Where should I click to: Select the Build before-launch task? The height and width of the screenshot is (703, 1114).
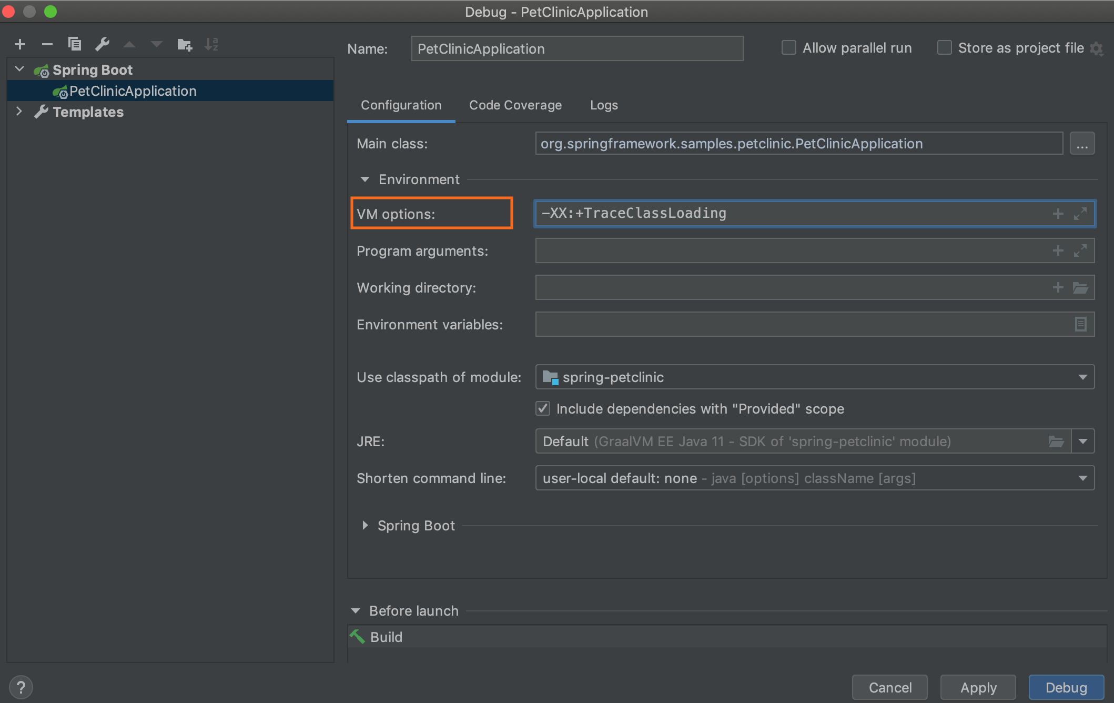click(727, 637)
